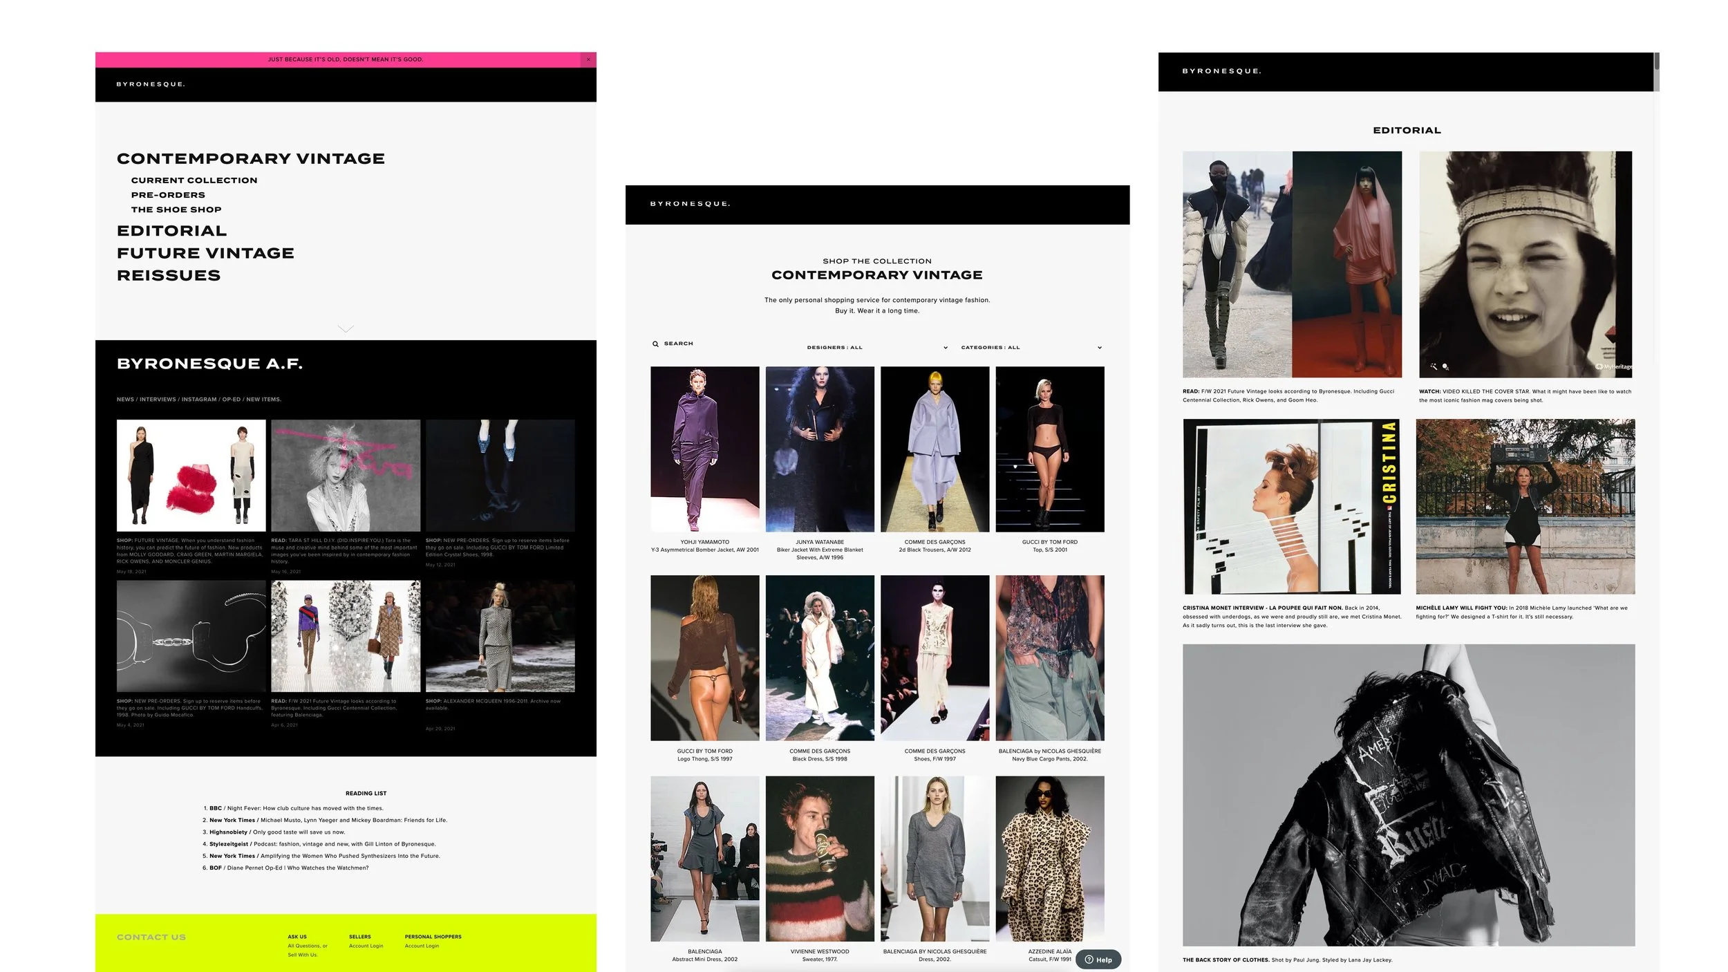Open the Future Vintage shop post thumbnail
The image size is (1728, 972).
(191, 476)
